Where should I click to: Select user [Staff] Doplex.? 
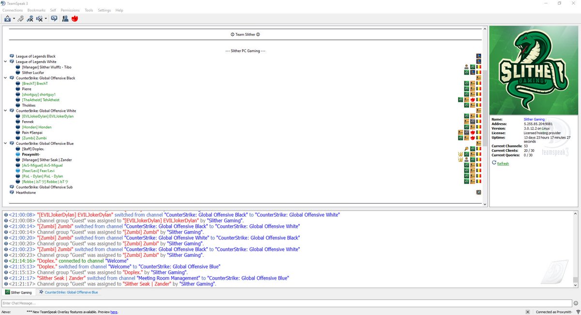[33, 149]
